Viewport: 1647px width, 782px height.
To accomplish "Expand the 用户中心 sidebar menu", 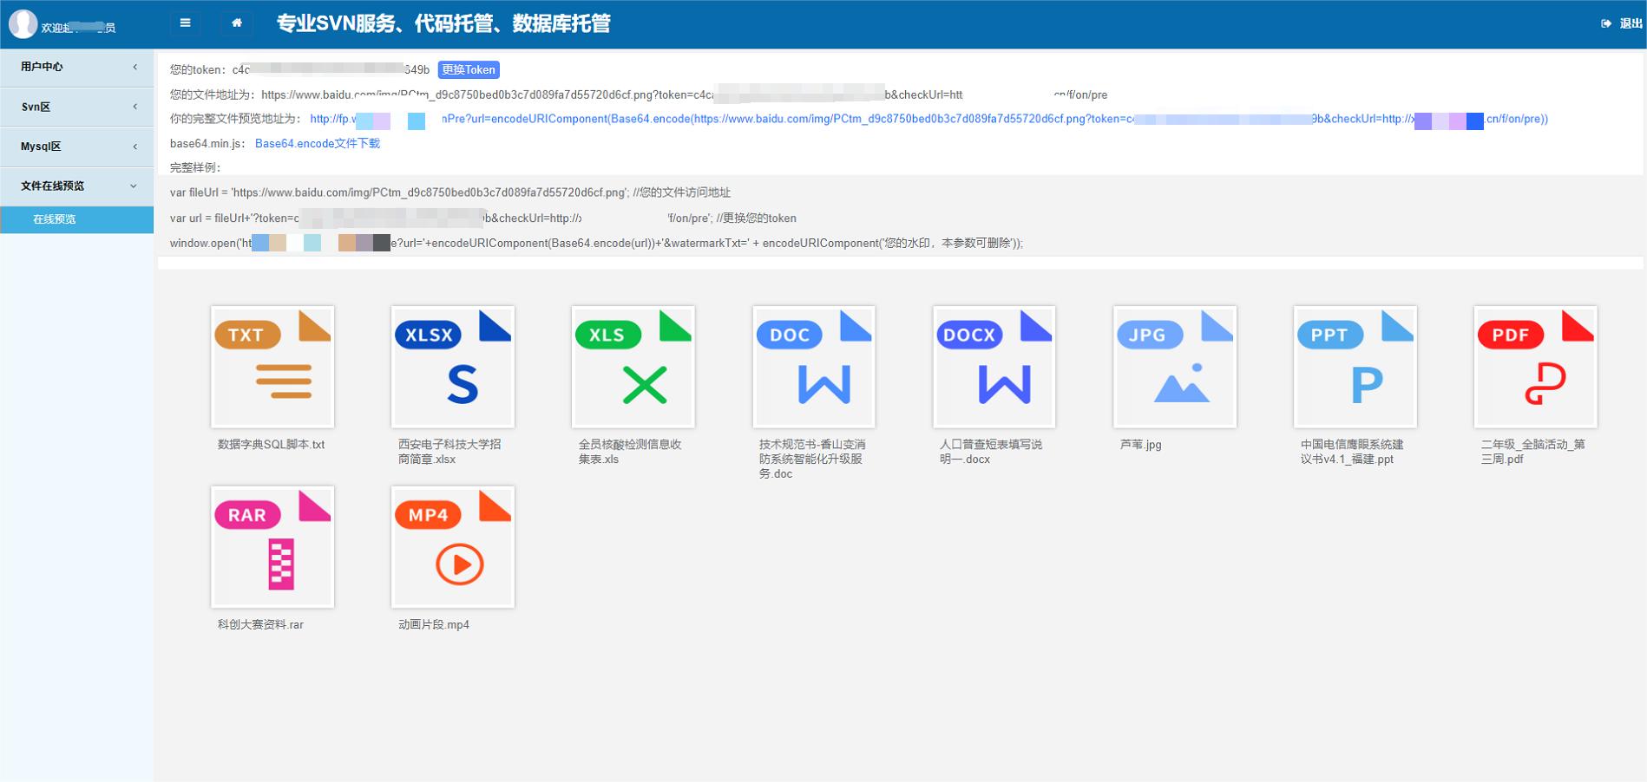I will tap(76, 67).
